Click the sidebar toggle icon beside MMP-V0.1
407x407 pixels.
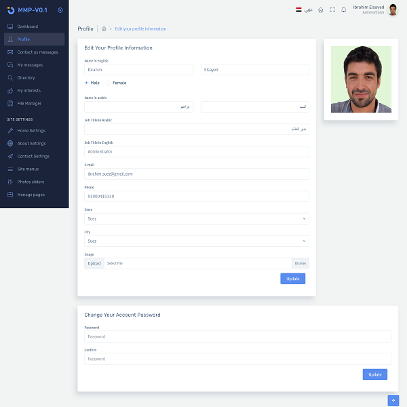coord(60,10)
